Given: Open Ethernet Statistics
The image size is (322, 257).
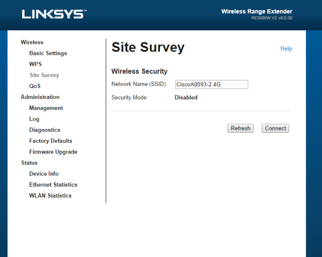Looking at the screenshot, I should coord(53,185).
